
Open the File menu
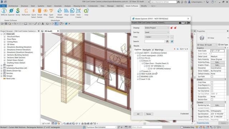3,6
